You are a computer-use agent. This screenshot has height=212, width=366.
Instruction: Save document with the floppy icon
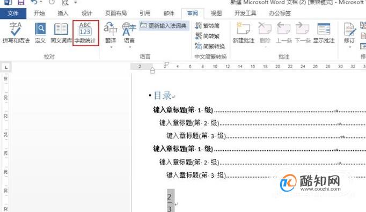(x=21, y=2)
